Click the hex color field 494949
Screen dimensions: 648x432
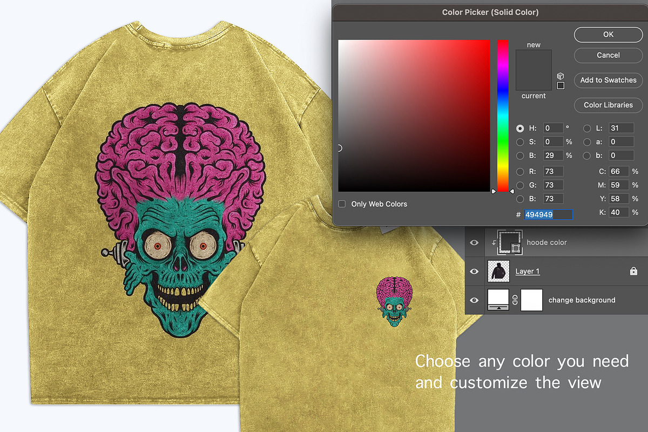click(548, 214)
